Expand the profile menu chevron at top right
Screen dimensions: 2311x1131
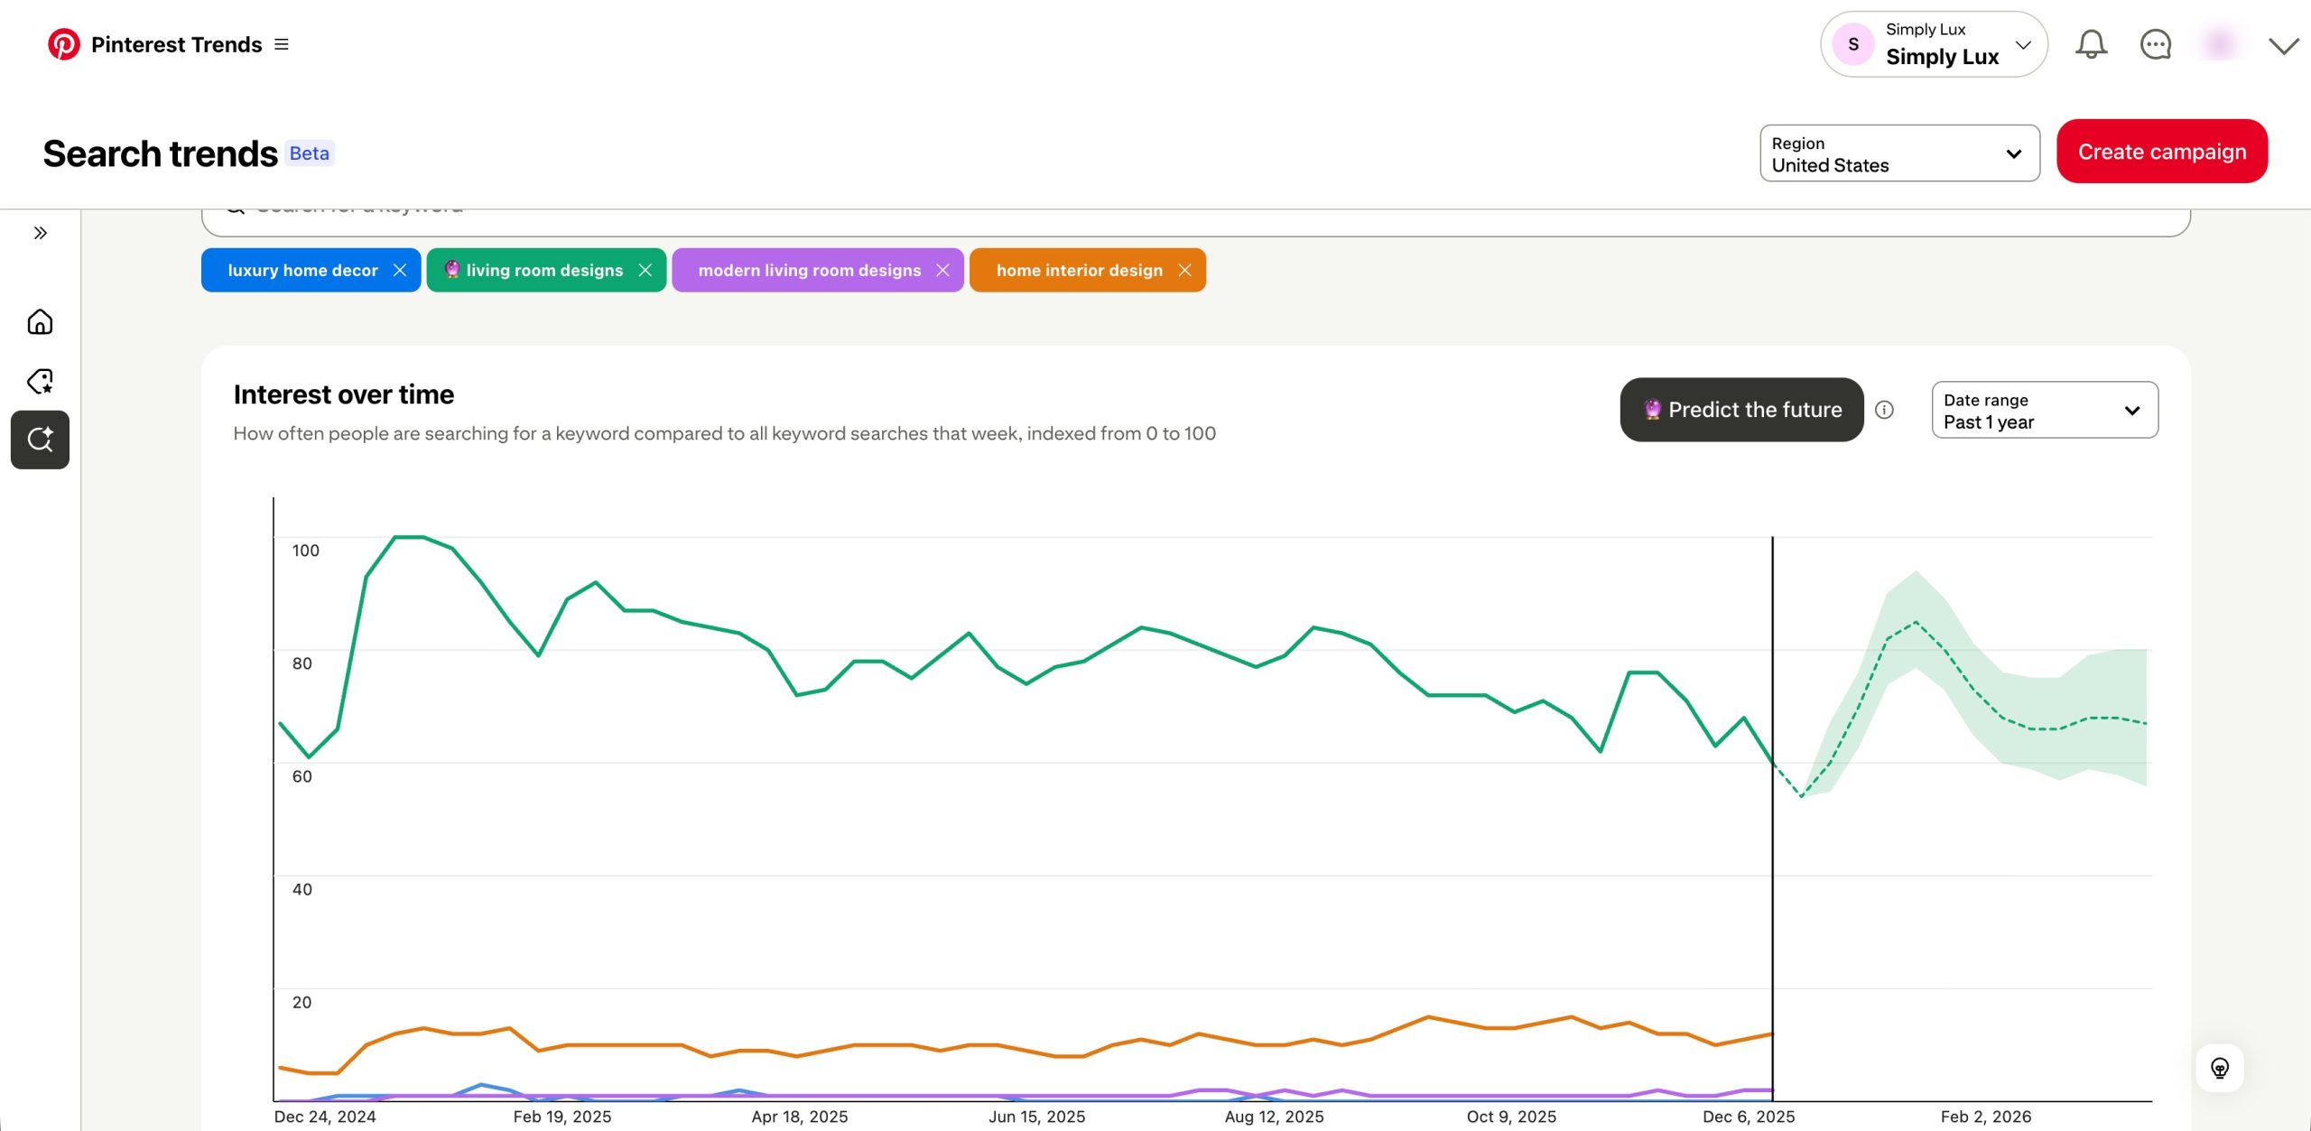(x=2283, y=45)
